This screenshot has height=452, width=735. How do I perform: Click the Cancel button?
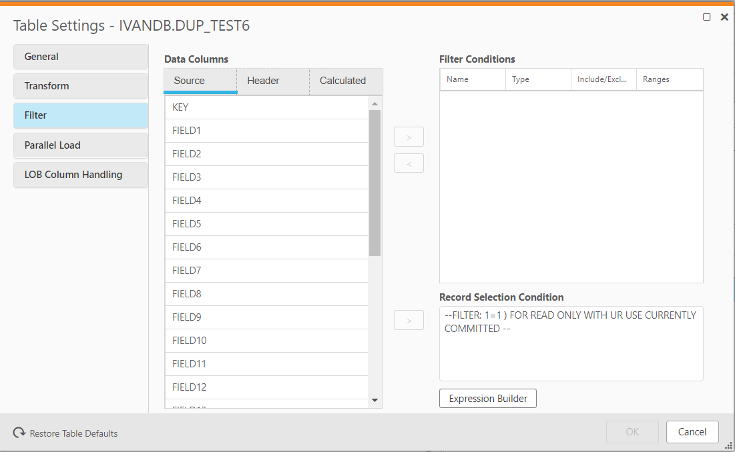click(x=692, y=431)
